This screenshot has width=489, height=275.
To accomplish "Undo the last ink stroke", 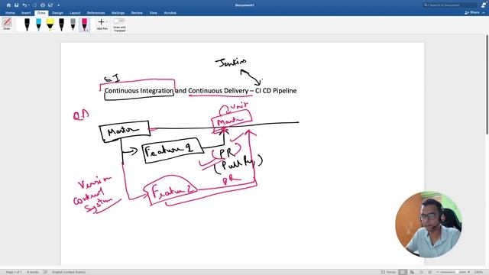I will [24, 5].
